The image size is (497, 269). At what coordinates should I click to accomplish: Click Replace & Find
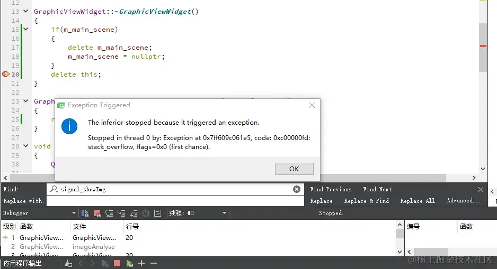tap(367, 201)
